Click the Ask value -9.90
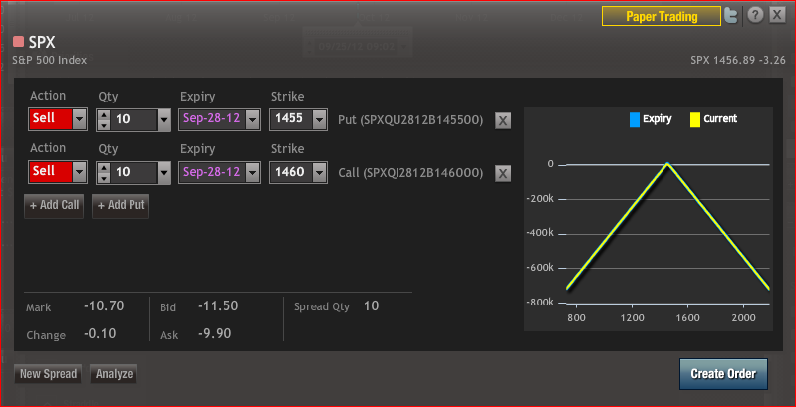Viewport: 796px width, 407px height. (215, 333)
